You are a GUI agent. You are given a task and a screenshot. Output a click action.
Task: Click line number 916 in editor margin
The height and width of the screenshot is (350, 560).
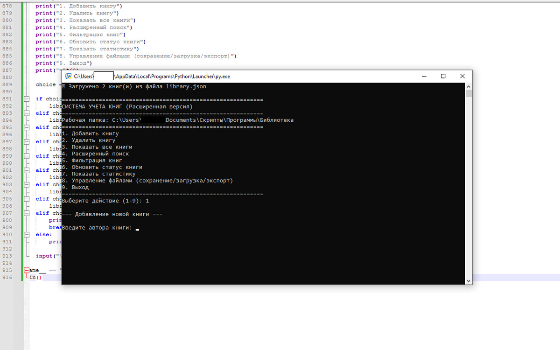7,278
